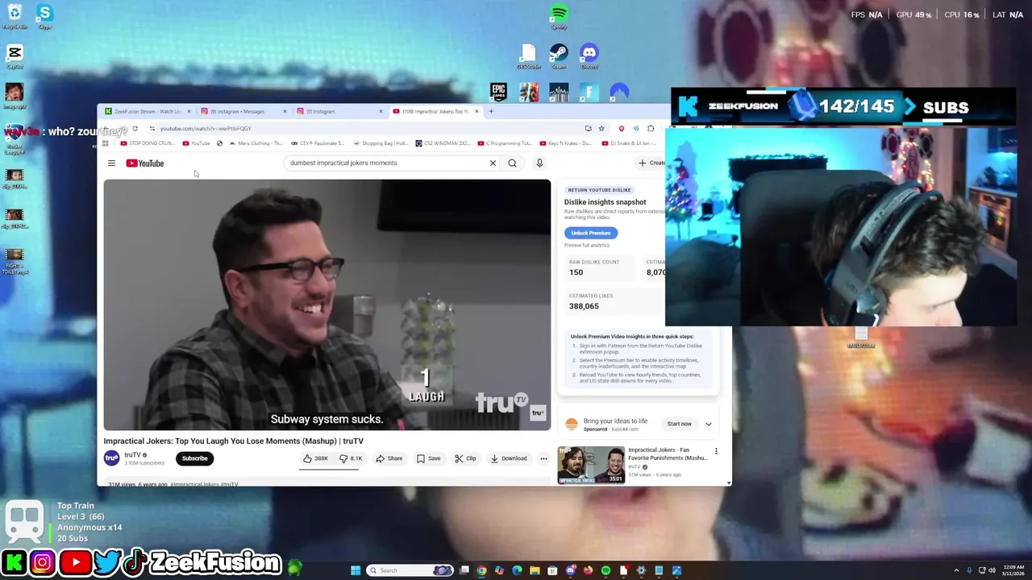This screenshot has width=1032, height=580.
Task: Open the Mens Clothing bookmark
Action: [x=256, y=143]
